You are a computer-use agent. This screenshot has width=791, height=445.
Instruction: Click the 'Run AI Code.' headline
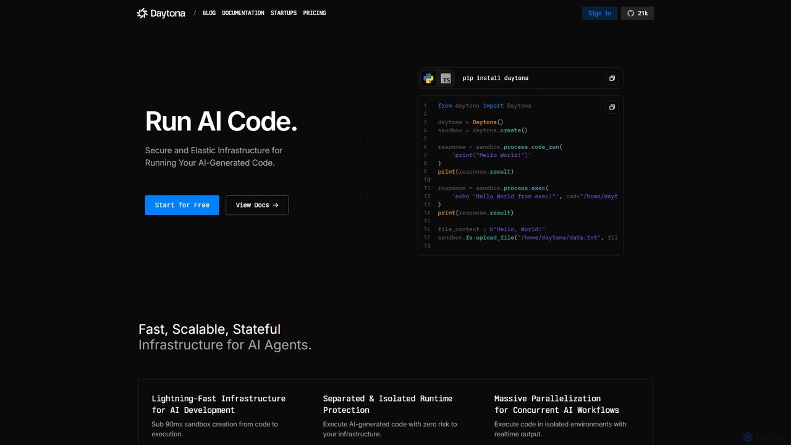[221, 121]
